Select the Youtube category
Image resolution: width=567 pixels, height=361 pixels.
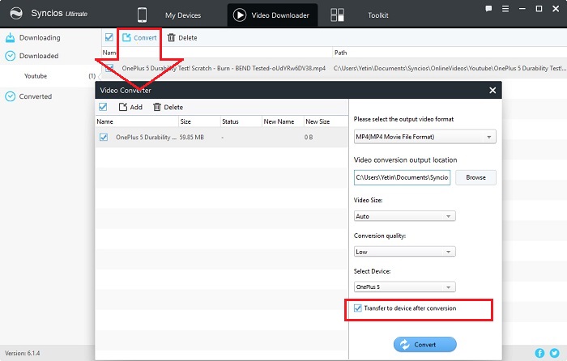[x=36, y=76]
